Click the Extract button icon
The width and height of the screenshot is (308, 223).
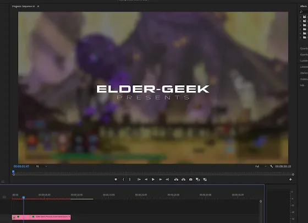pos(183,180)
